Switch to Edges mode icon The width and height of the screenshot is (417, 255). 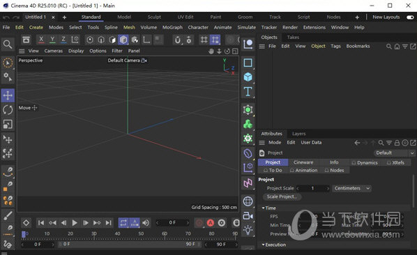pyautogui.click(x=101, y=40)
